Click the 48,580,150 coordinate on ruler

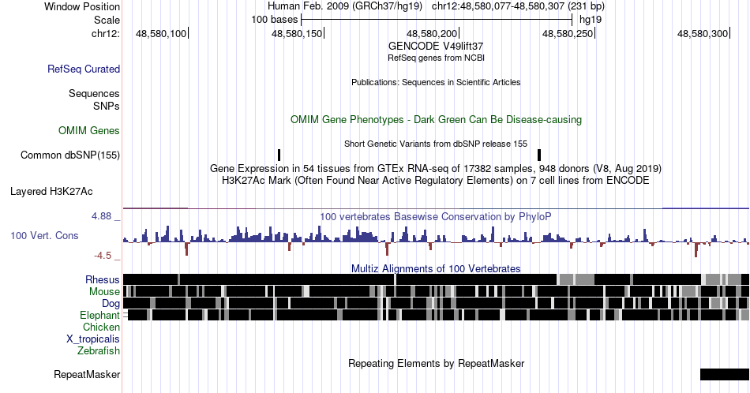tap(297, 33)
